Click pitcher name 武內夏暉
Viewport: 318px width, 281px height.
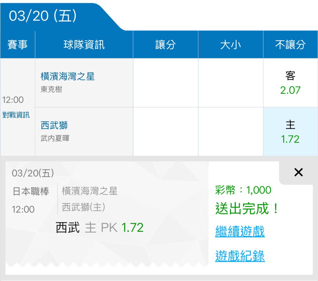[55, 138]
